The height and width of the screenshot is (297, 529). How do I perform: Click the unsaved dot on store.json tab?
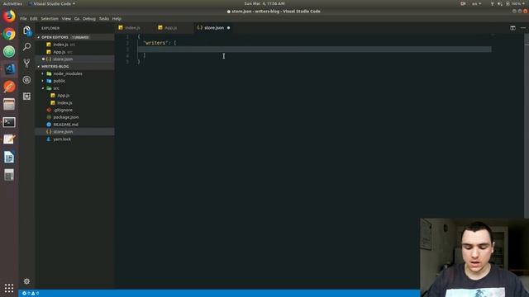(x=228, y=28)
